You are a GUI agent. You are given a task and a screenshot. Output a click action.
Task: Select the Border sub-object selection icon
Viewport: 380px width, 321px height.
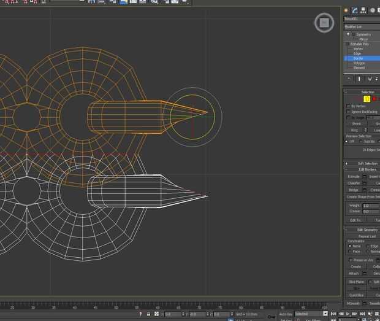(367, 98)
